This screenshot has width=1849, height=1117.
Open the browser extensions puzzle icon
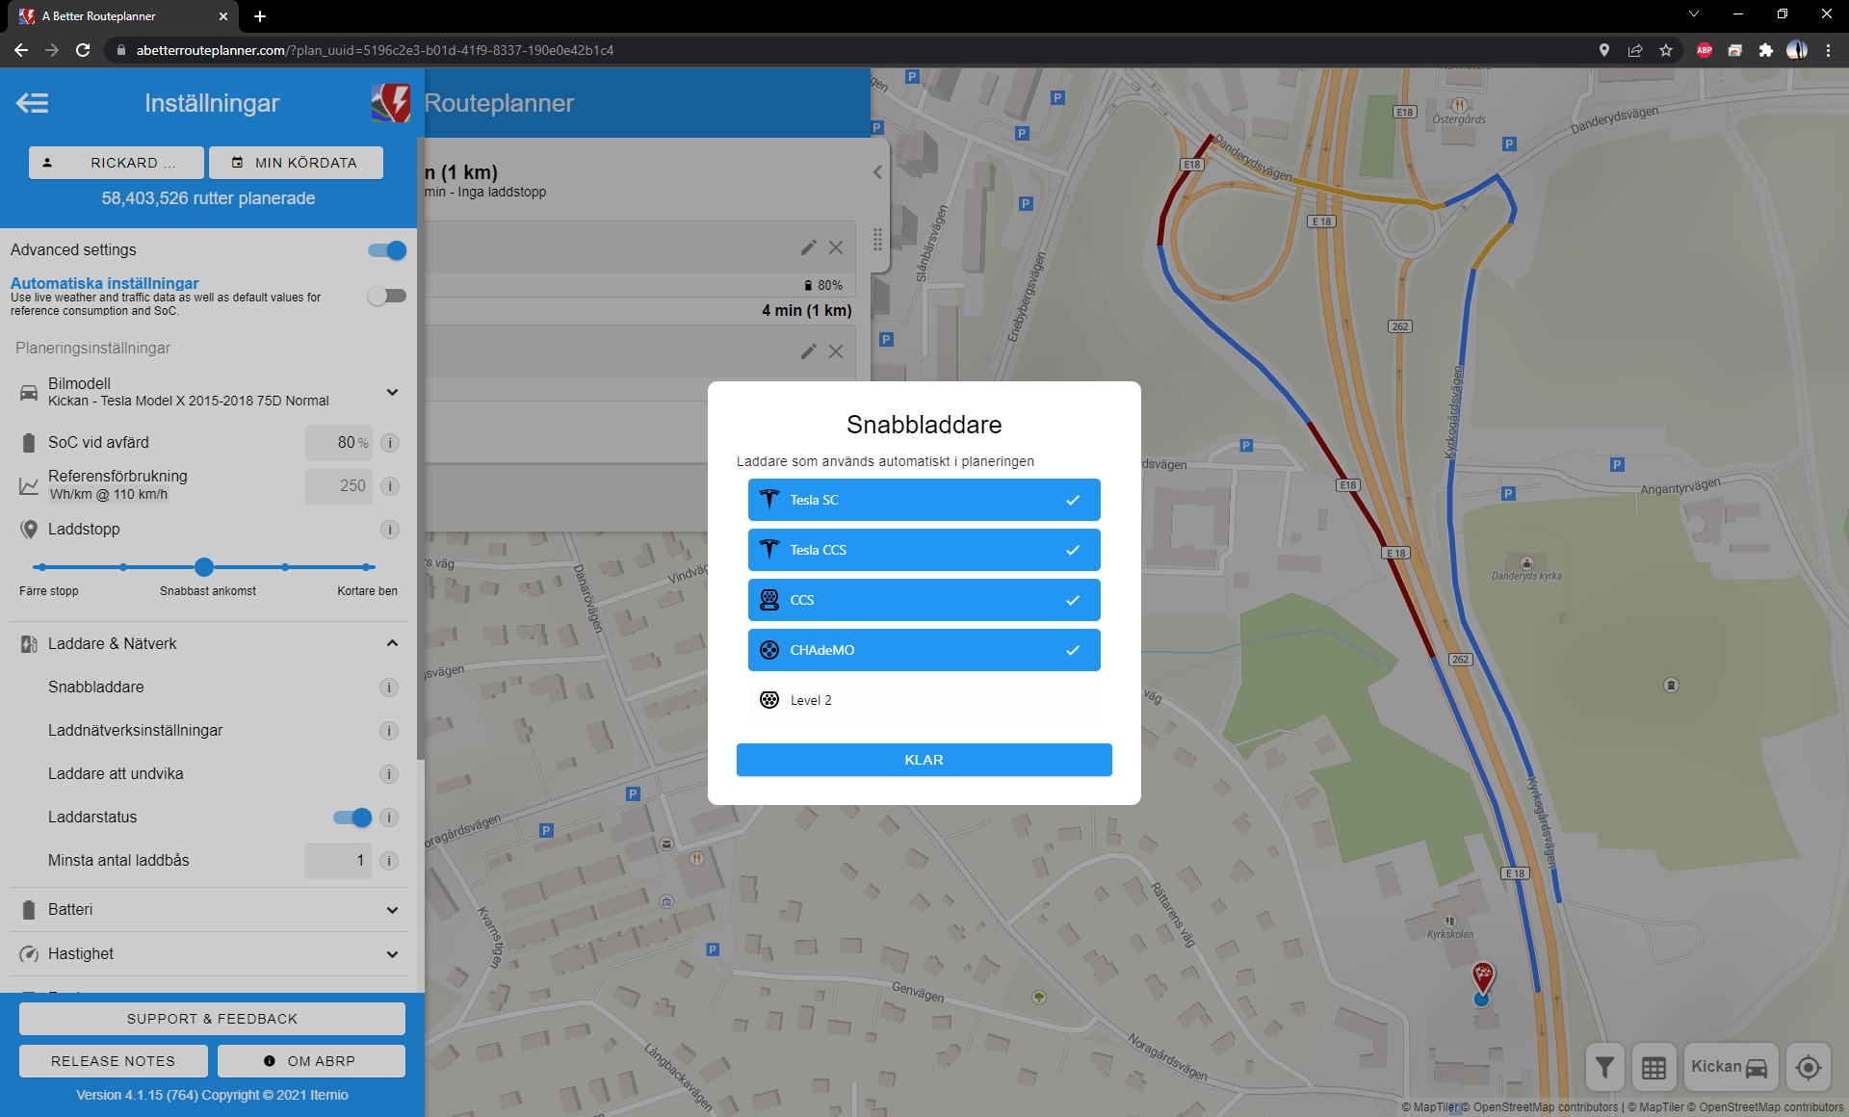point(1765,50)
